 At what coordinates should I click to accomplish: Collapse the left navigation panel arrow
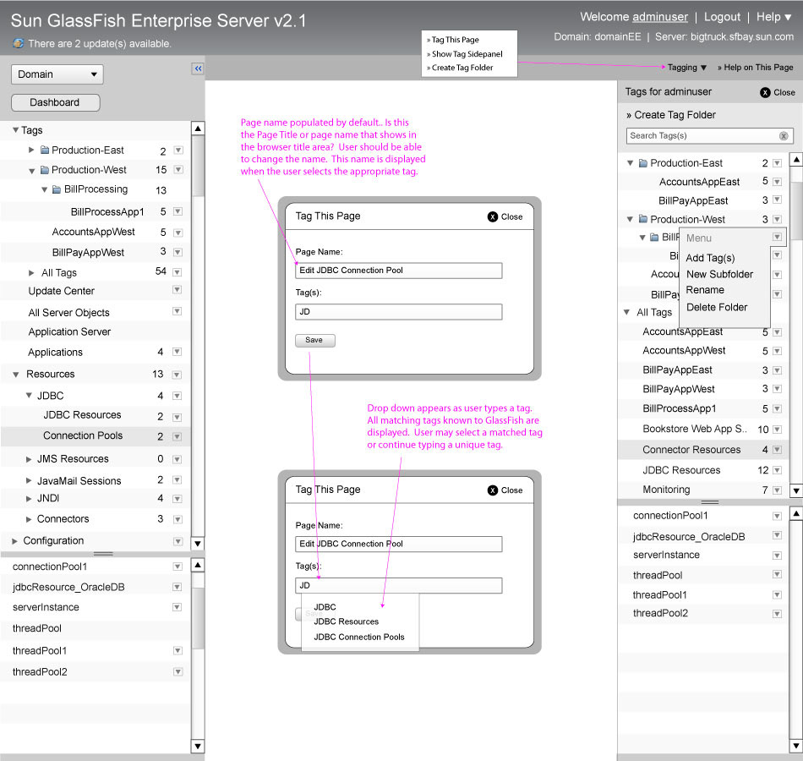coord(198,68)
